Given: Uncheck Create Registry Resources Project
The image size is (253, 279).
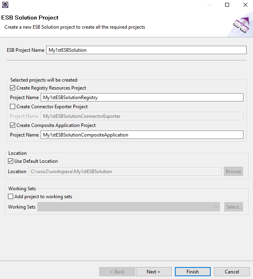Looking at the screenshot, I should click(13, 88).
